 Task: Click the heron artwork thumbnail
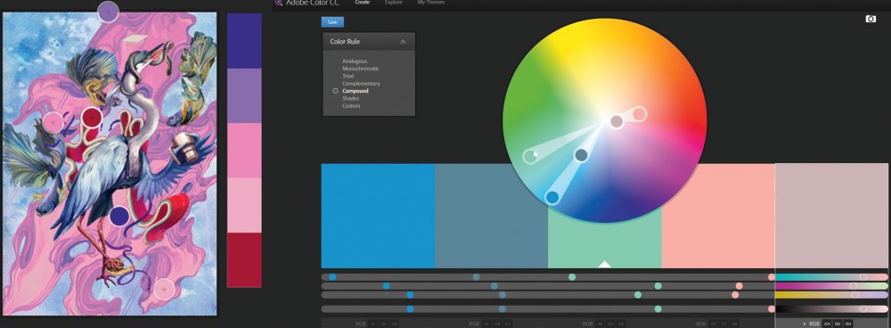pos(110,164)
